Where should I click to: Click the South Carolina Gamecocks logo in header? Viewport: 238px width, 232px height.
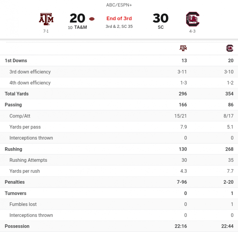[x=192, y=19]
